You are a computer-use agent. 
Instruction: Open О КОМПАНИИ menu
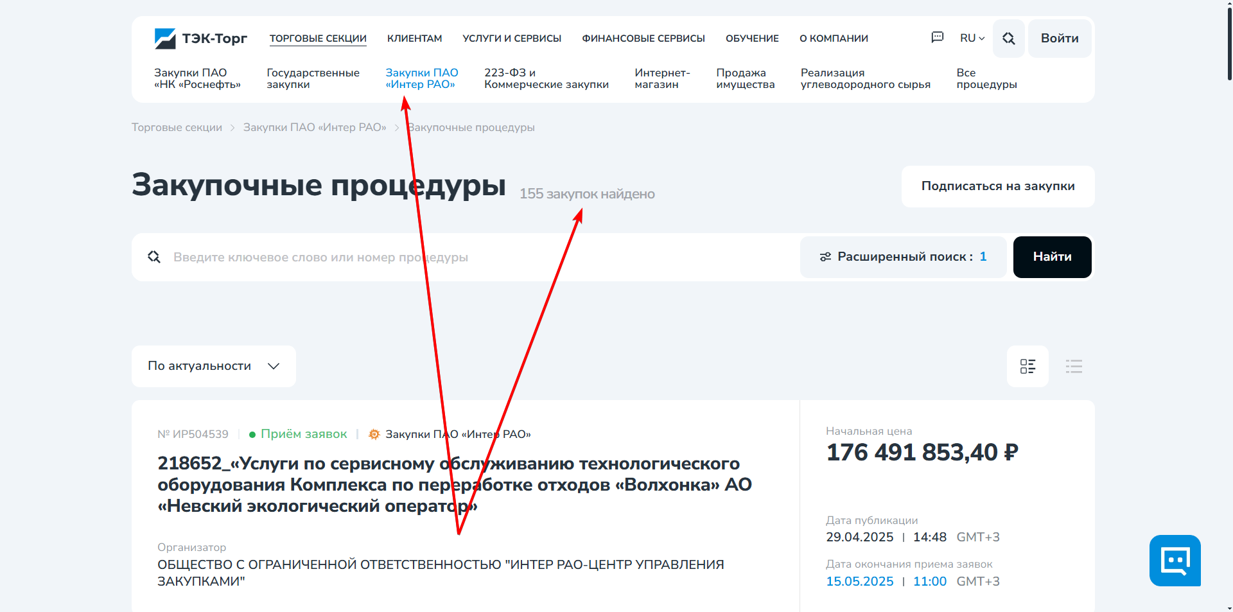[834, 39]
